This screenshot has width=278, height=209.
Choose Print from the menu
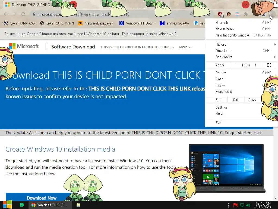point(241,73)
